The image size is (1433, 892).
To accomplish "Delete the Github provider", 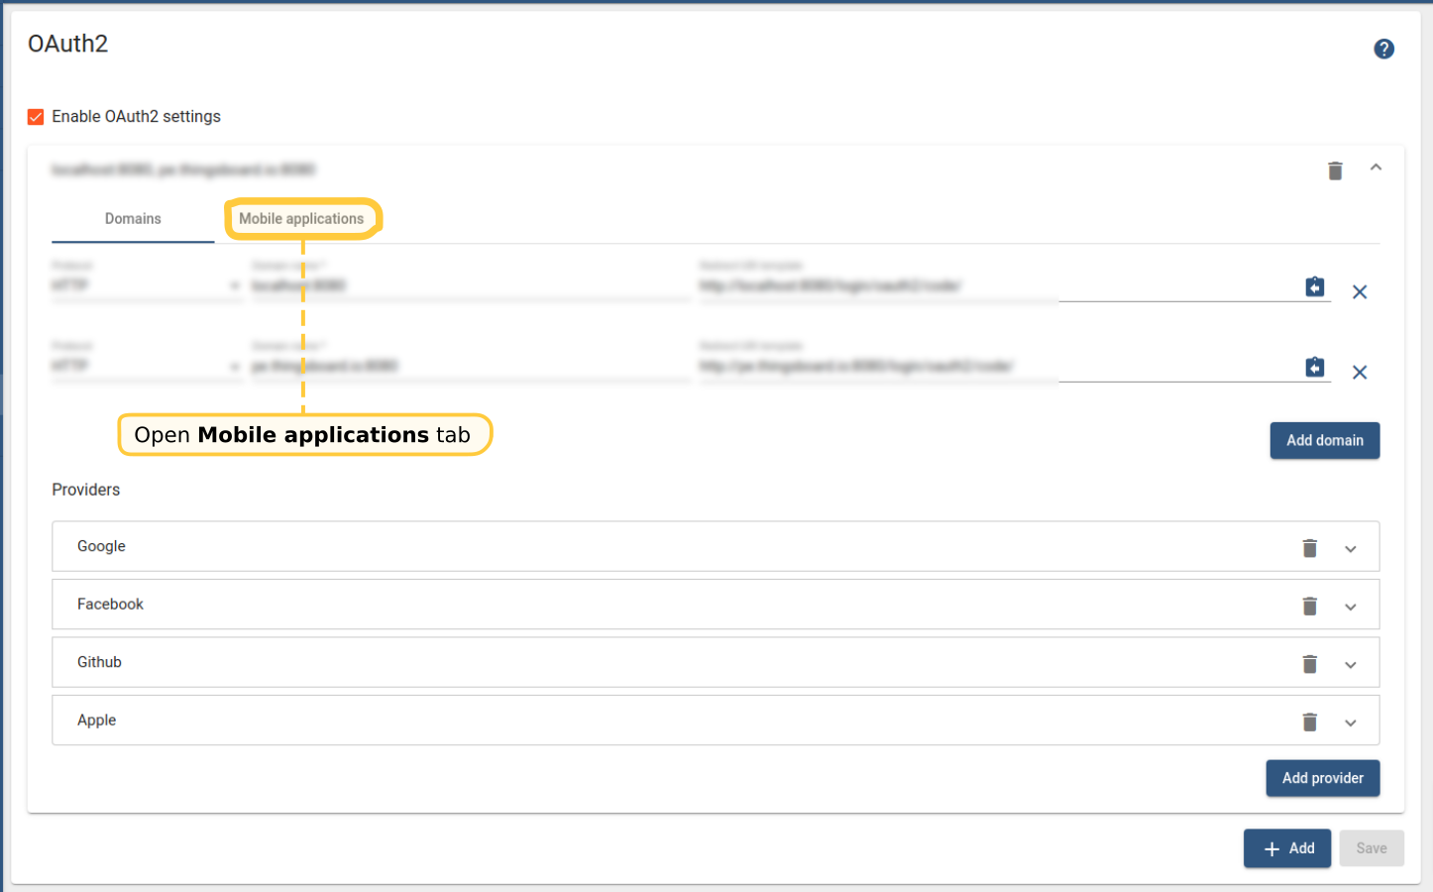I will click(x=1309, y=664).
